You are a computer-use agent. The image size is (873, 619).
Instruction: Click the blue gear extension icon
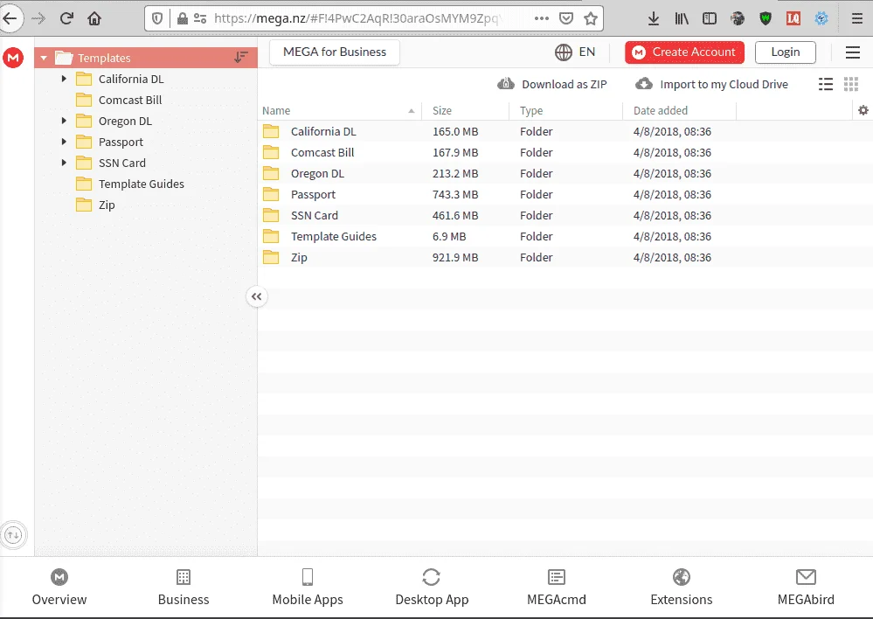(x=821, y=19)
